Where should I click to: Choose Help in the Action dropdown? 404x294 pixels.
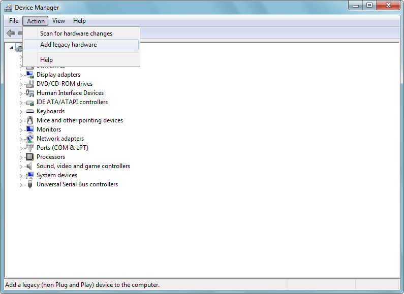pos(81,60)
